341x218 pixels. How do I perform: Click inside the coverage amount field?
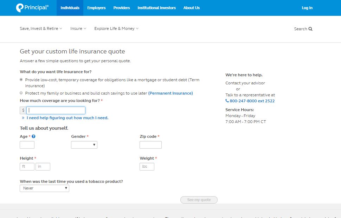(56, 110)
